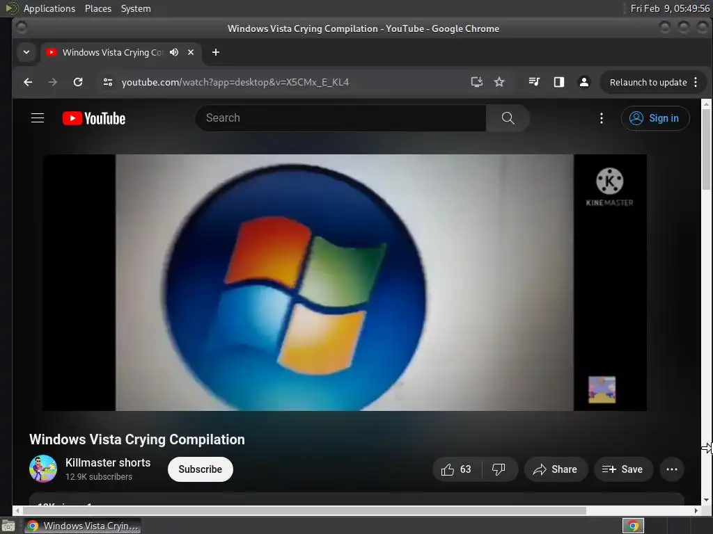
Task: Open the Applications menu
Action: 49,8
